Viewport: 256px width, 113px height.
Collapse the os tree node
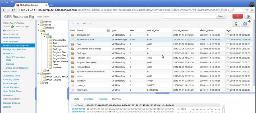[42, 34]
